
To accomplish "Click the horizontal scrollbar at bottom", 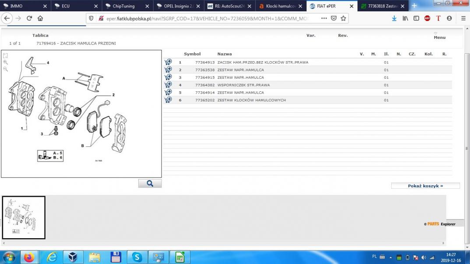I will (x=223, y=243).
